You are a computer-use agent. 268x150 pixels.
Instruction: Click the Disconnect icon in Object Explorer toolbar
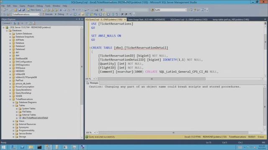(x=18, y=23)
